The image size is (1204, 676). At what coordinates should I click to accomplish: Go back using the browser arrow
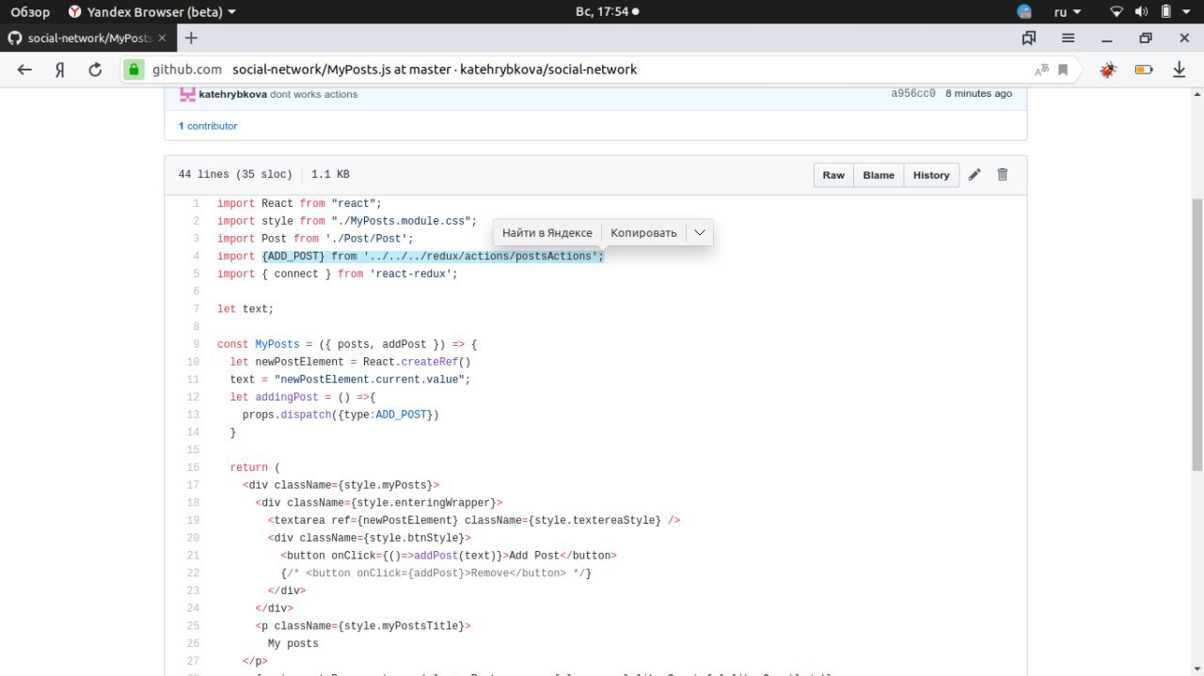point(24,70)
